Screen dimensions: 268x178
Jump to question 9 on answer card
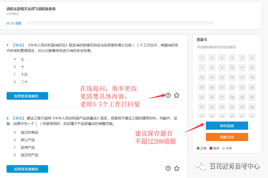click(222, 68)
